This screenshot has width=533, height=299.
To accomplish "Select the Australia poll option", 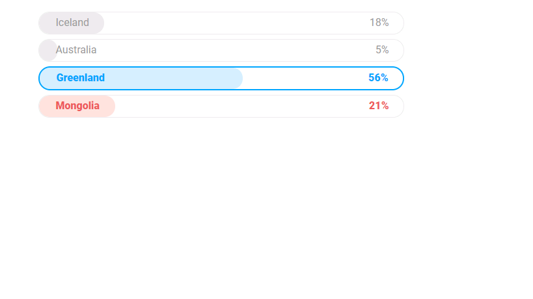I will click(x=221, y=50).
